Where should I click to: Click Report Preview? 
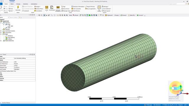click(x=90, y=6)
